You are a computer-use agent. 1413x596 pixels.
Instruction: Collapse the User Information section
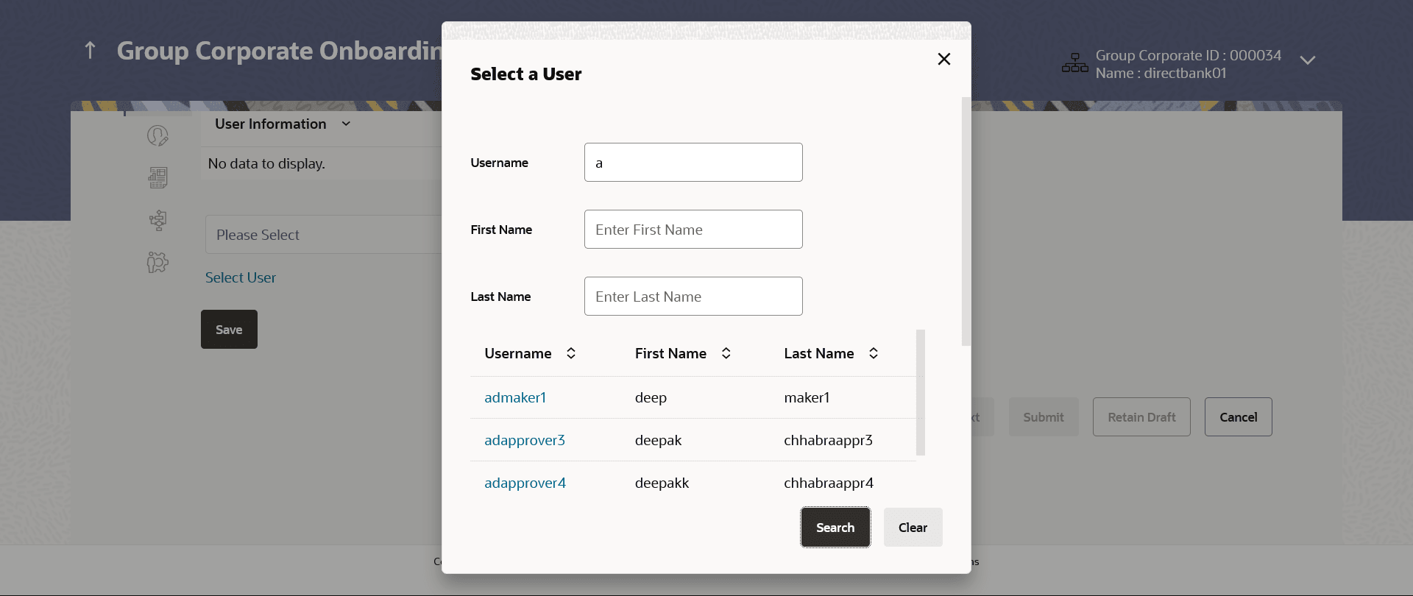click(x=346, y=124)
